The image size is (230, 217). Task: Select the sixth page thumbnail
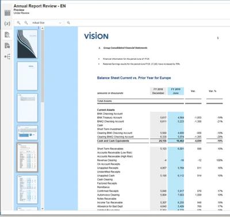tap(27, 189)
